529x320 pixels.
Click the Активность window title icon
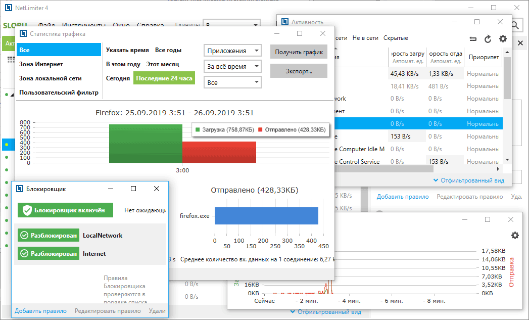(x=285, y=22)
